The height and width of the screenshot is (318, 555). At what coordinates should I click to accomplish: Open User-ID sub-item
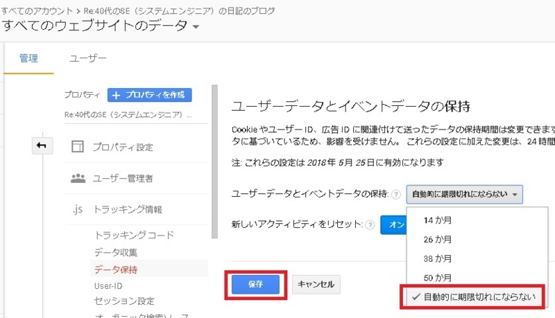click(108, 286)
